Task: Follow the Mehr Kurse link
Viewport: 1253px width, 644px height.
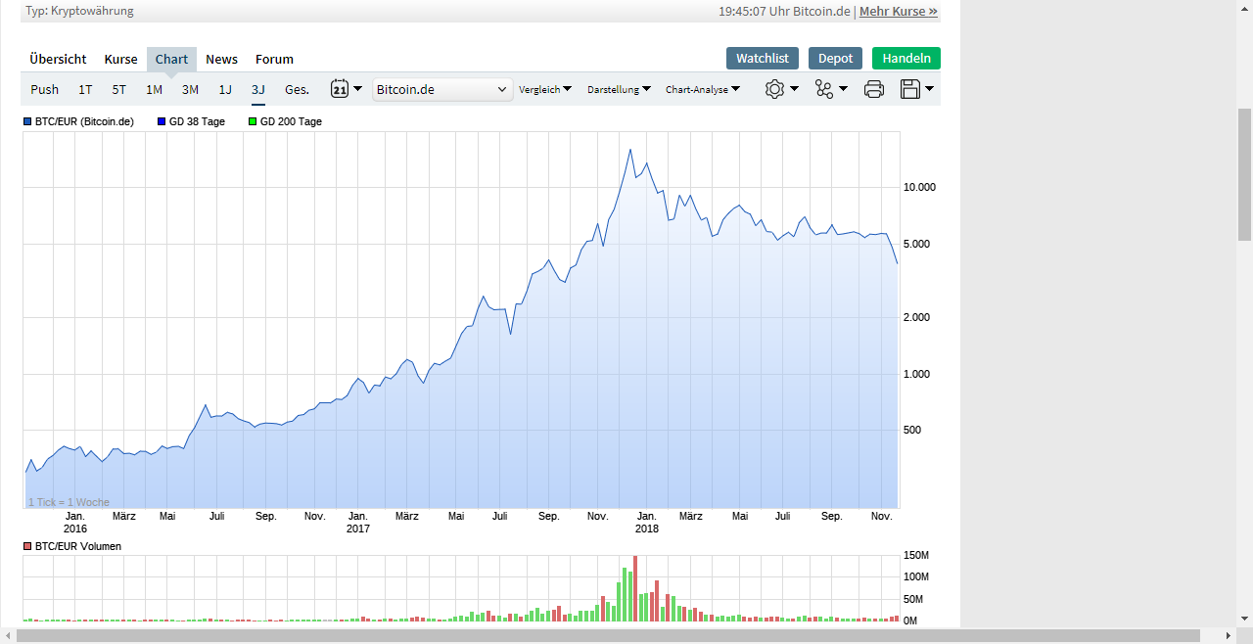Action: (899, 12)
